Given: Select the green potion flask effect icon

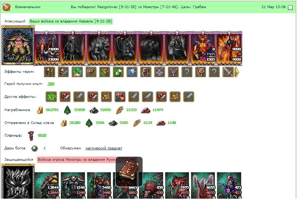Looking at the screenshot, I should coord(118,72).
